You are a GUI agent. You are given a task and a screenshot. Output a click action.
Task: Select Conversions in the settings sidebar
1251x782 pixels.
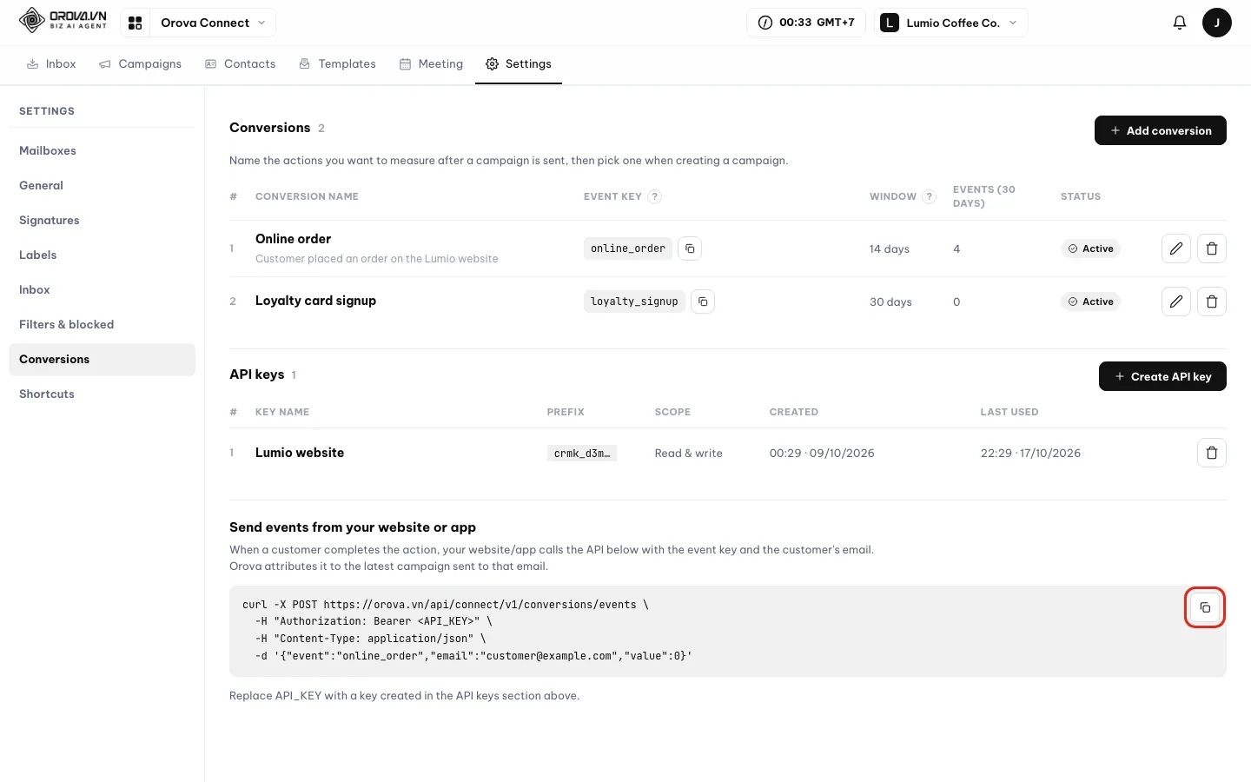click(x=102, y=360)
